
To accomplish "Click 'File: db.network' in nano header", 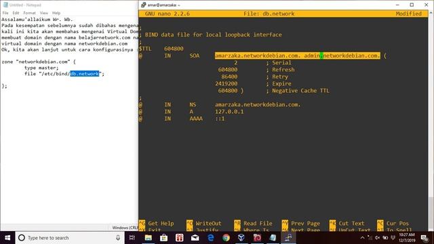I will (269, 14).
